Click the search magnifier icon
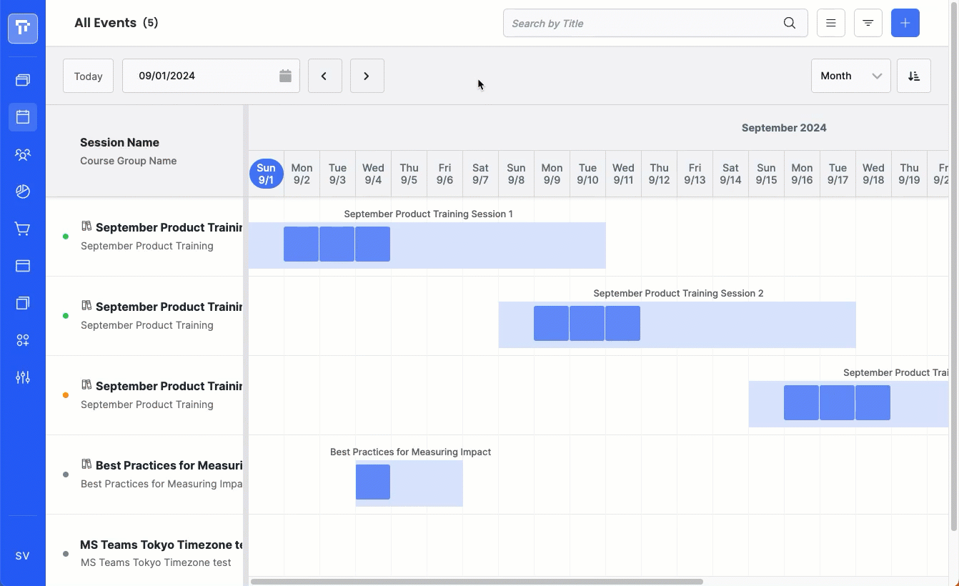The height and width of the screenshot is (586, 959). click(790, 23)
